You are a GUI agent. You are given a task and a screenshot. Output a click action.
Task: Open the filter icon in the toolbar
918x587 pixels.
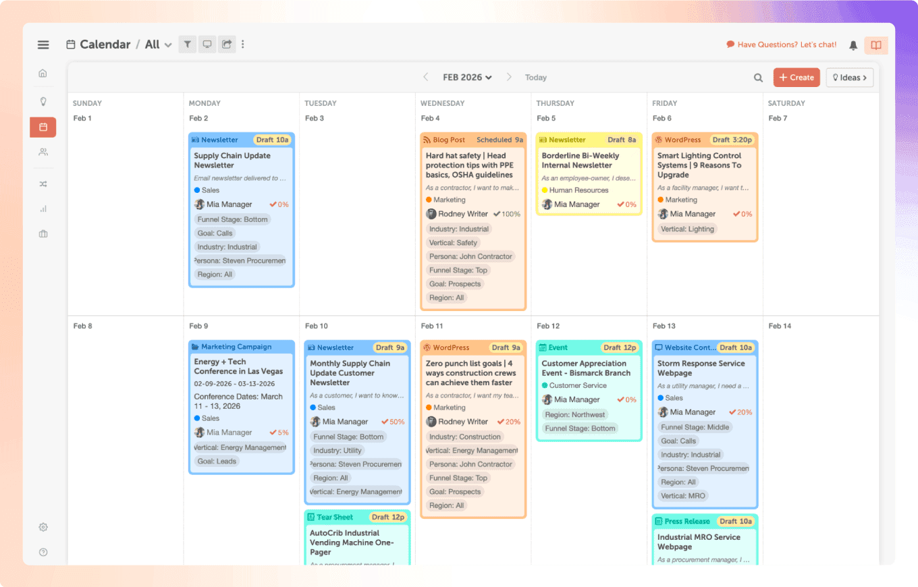[187, 44]
